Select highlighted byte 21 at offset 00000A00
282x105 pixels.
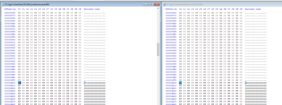click(20, 83)
